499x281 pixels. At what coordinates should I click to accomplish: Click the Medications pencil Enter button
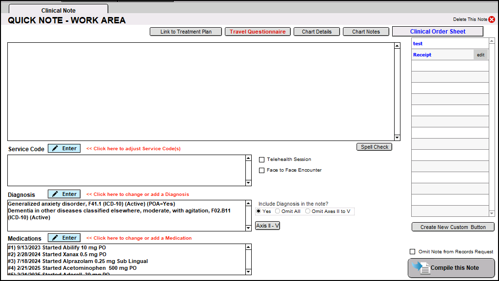click(64, 238)
